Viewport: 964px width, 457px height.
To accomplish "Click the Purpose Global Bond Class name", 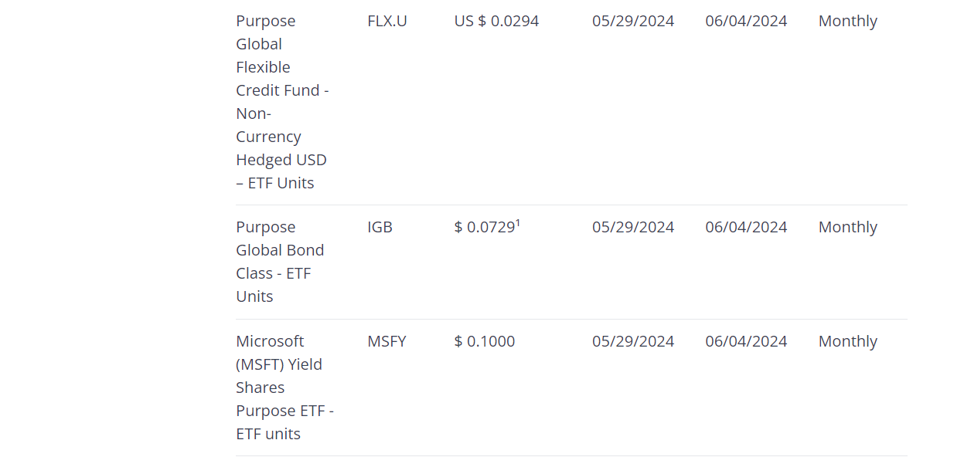I will tap(280, 262).
